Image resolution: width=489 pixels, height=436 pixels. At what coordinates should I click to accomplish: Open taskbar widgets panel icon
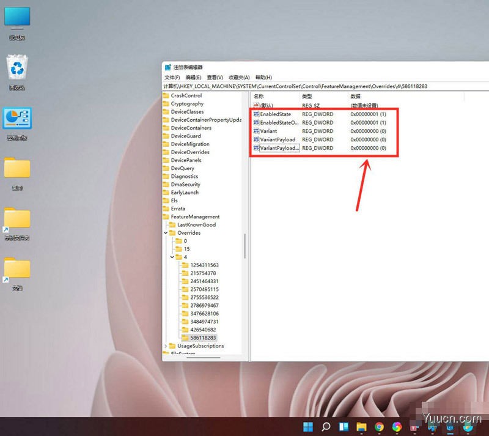[x=344, y=427]
